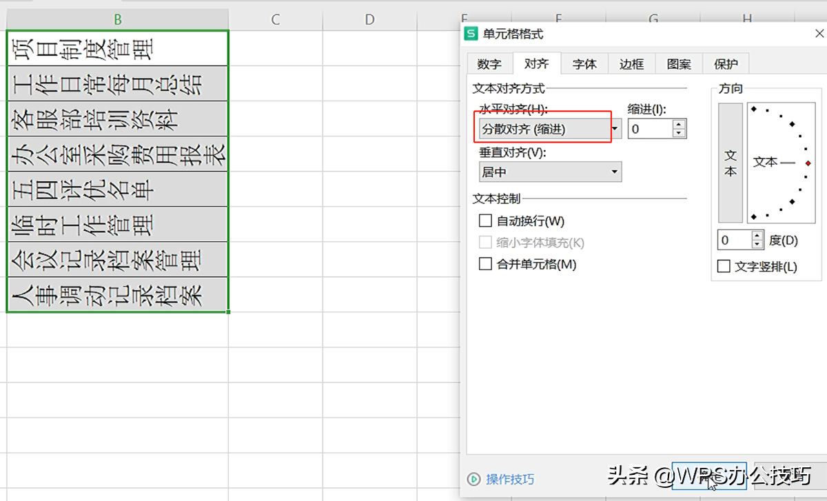The height and width of the screenshot is (501, 827).
Task: Close the 单元格格式 dialog
Action: (x=819, y=34)
